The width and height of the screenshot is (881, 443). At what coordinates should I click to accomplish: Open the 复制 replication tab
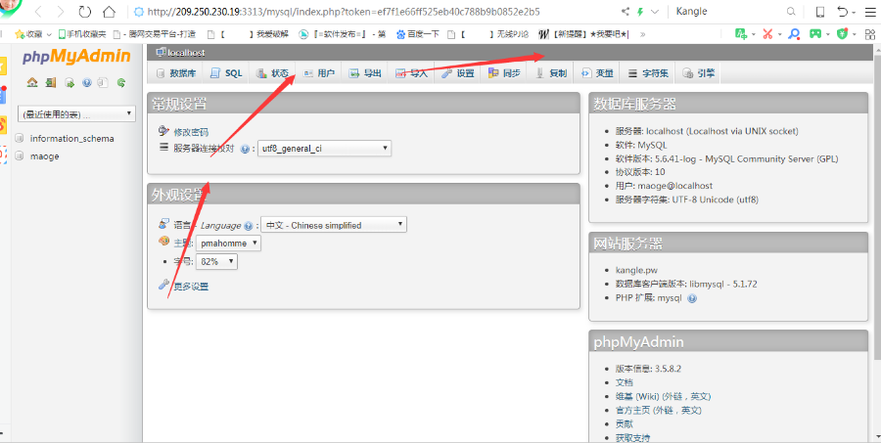coord(550,73)
